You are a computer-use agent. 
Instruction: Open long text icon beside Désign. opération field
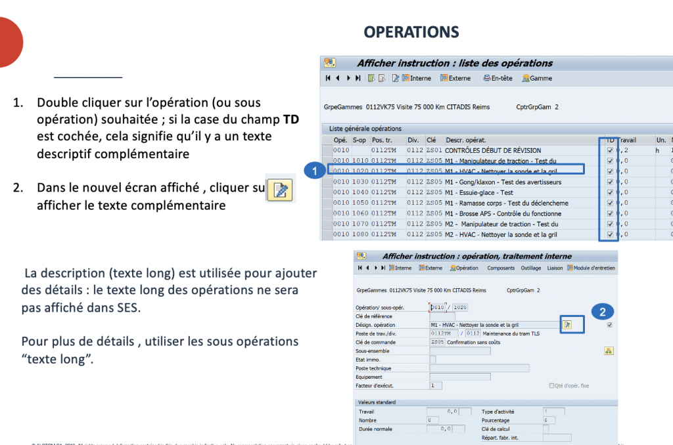point(567,324)
